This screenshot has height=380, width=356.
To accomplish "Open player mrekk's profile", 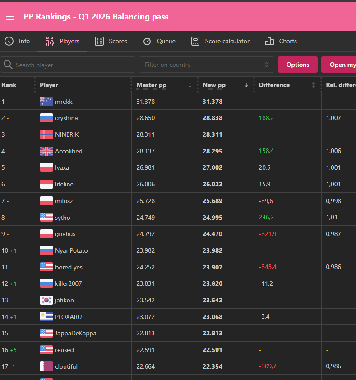I will click(64, 102).
